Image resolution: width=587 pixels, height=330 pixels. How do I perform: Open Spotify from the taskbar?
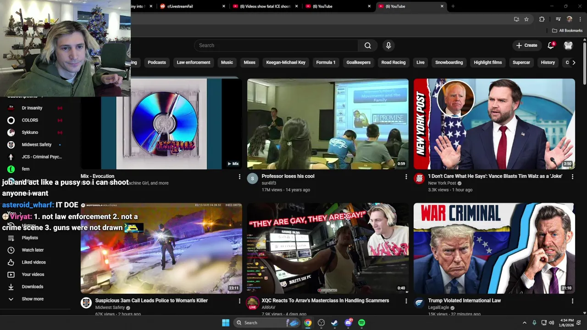click(x=362, y=323)
